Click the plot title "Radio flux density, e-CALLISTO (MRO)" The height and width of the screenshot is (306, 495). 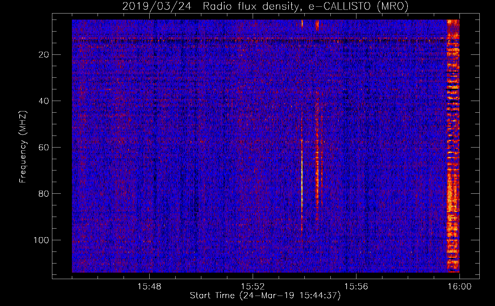tap(305, 6)
